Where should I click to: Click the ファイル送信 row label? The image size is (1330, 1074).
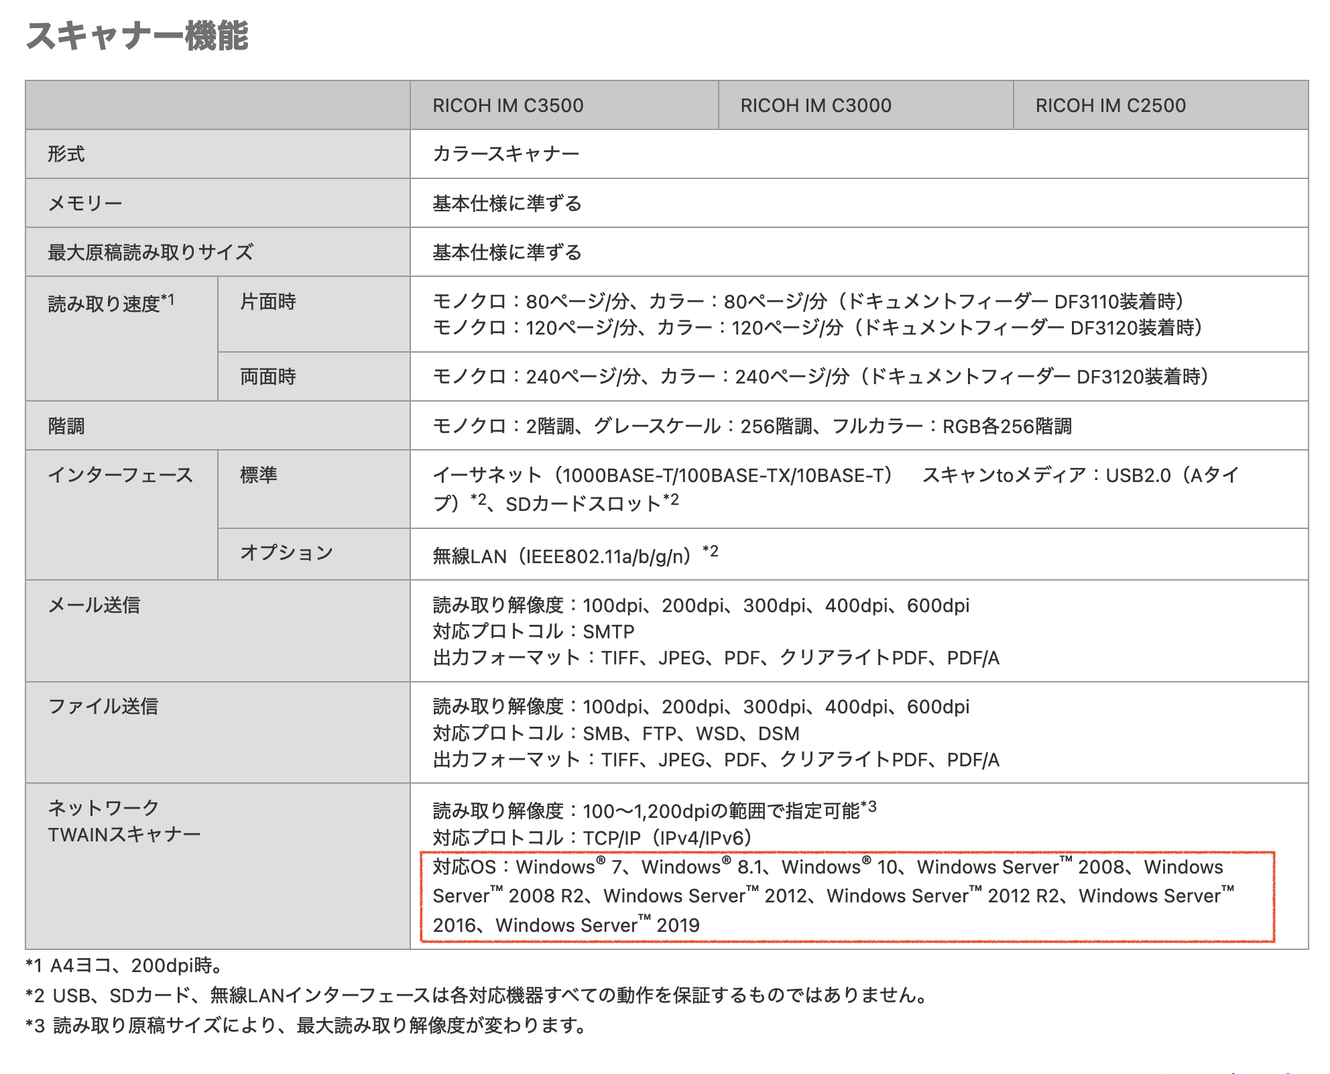(x=103, y=707)
